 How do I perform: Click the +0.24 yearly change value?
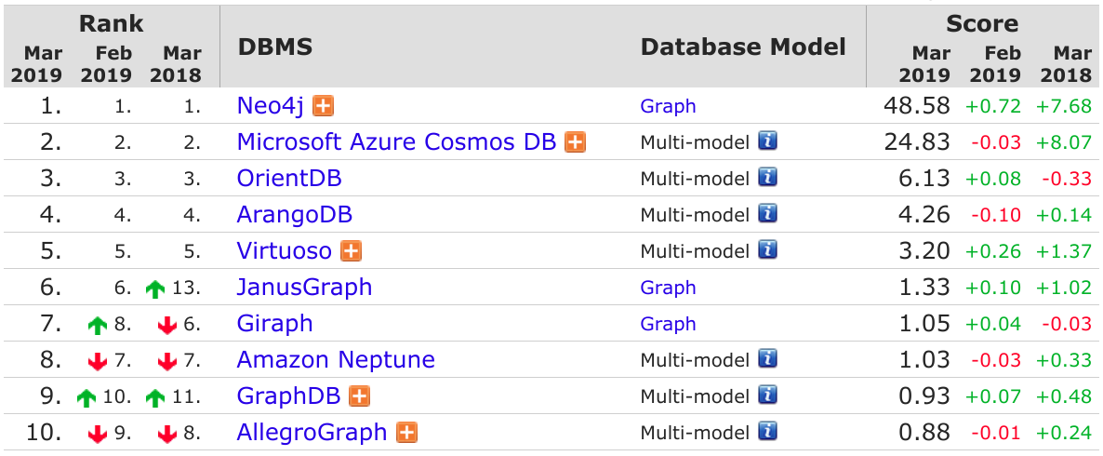click(1064, 433)
